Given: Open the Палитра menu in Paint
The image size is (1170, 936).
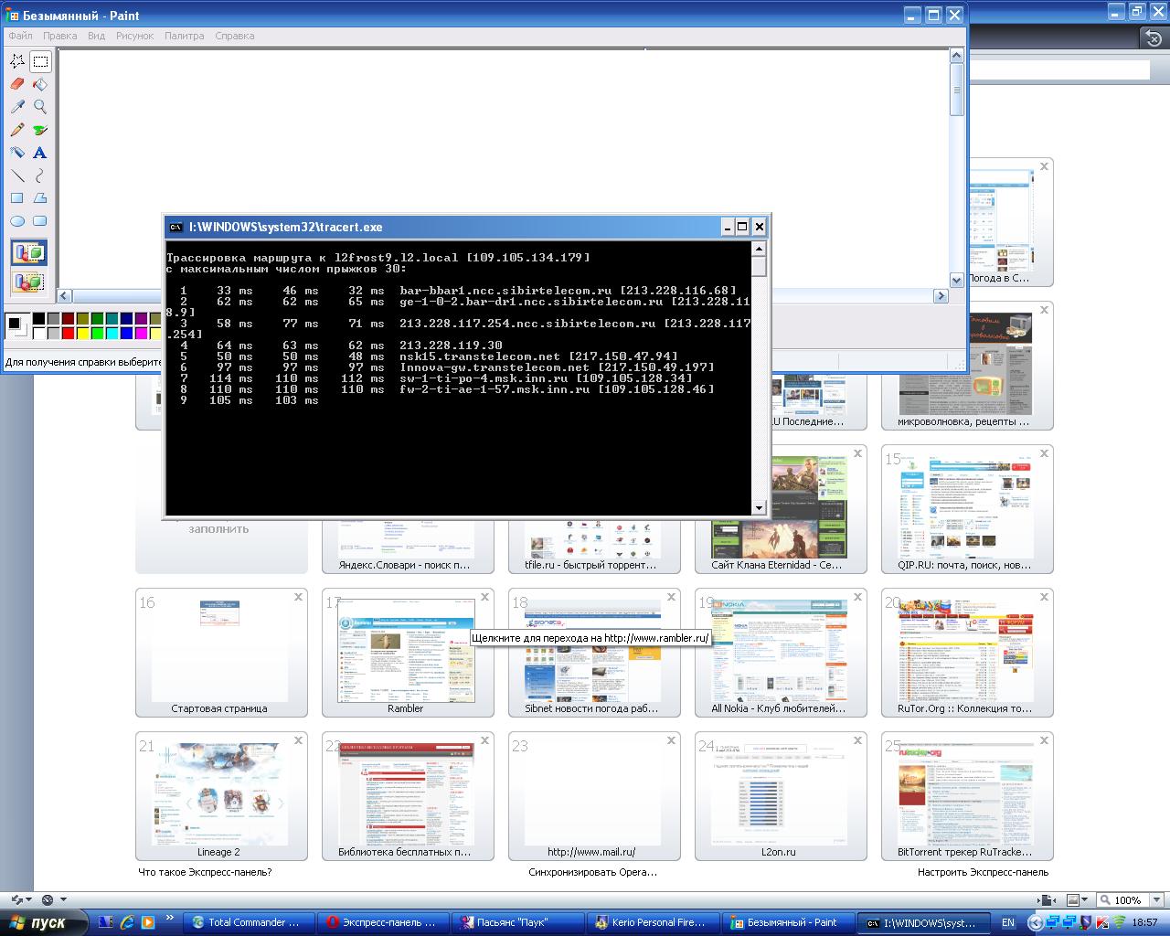Looking at the screenshot, I should (x=185, y=36).
